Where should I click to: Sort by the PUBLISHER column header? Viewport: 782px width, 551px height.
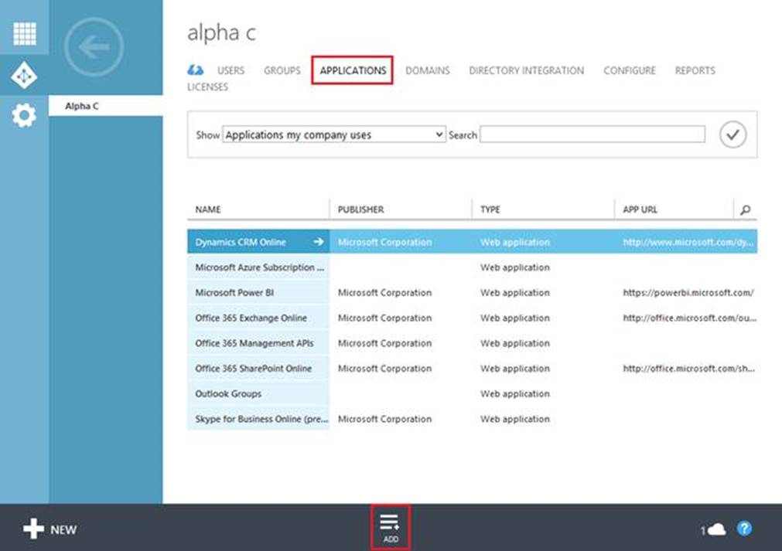coord(361,209)
